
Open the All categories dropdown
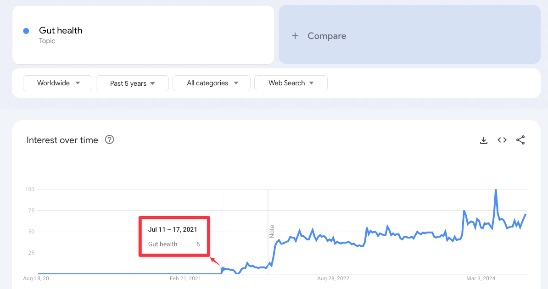(x=211, y=83)
